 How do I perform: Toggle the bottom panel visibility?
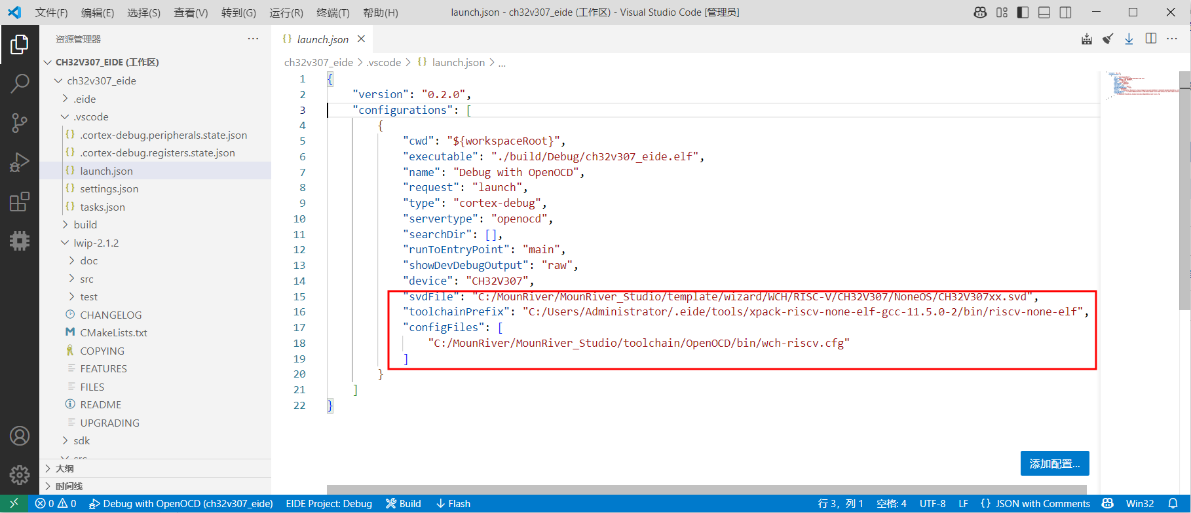[1044, 12]
